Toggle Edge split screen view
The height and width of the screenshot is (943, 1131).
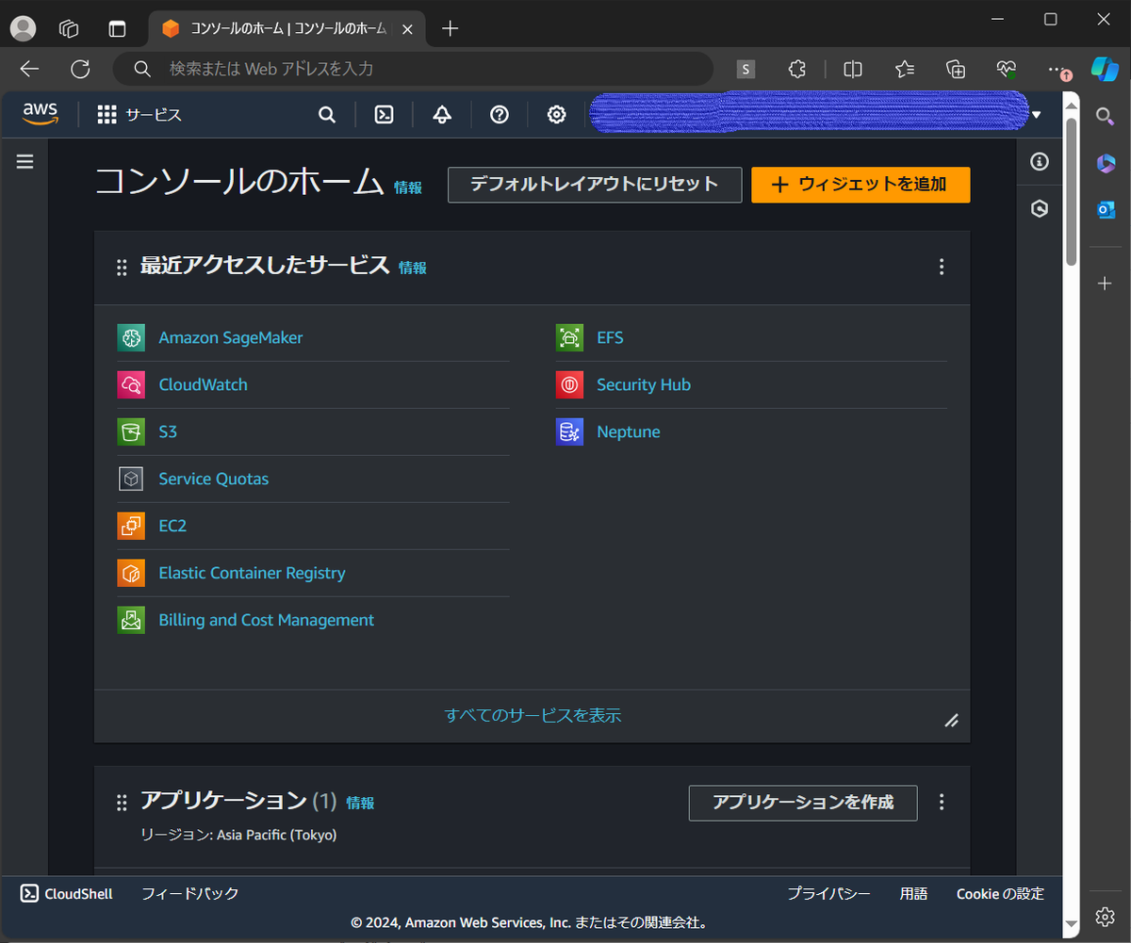tap(853, 69)
